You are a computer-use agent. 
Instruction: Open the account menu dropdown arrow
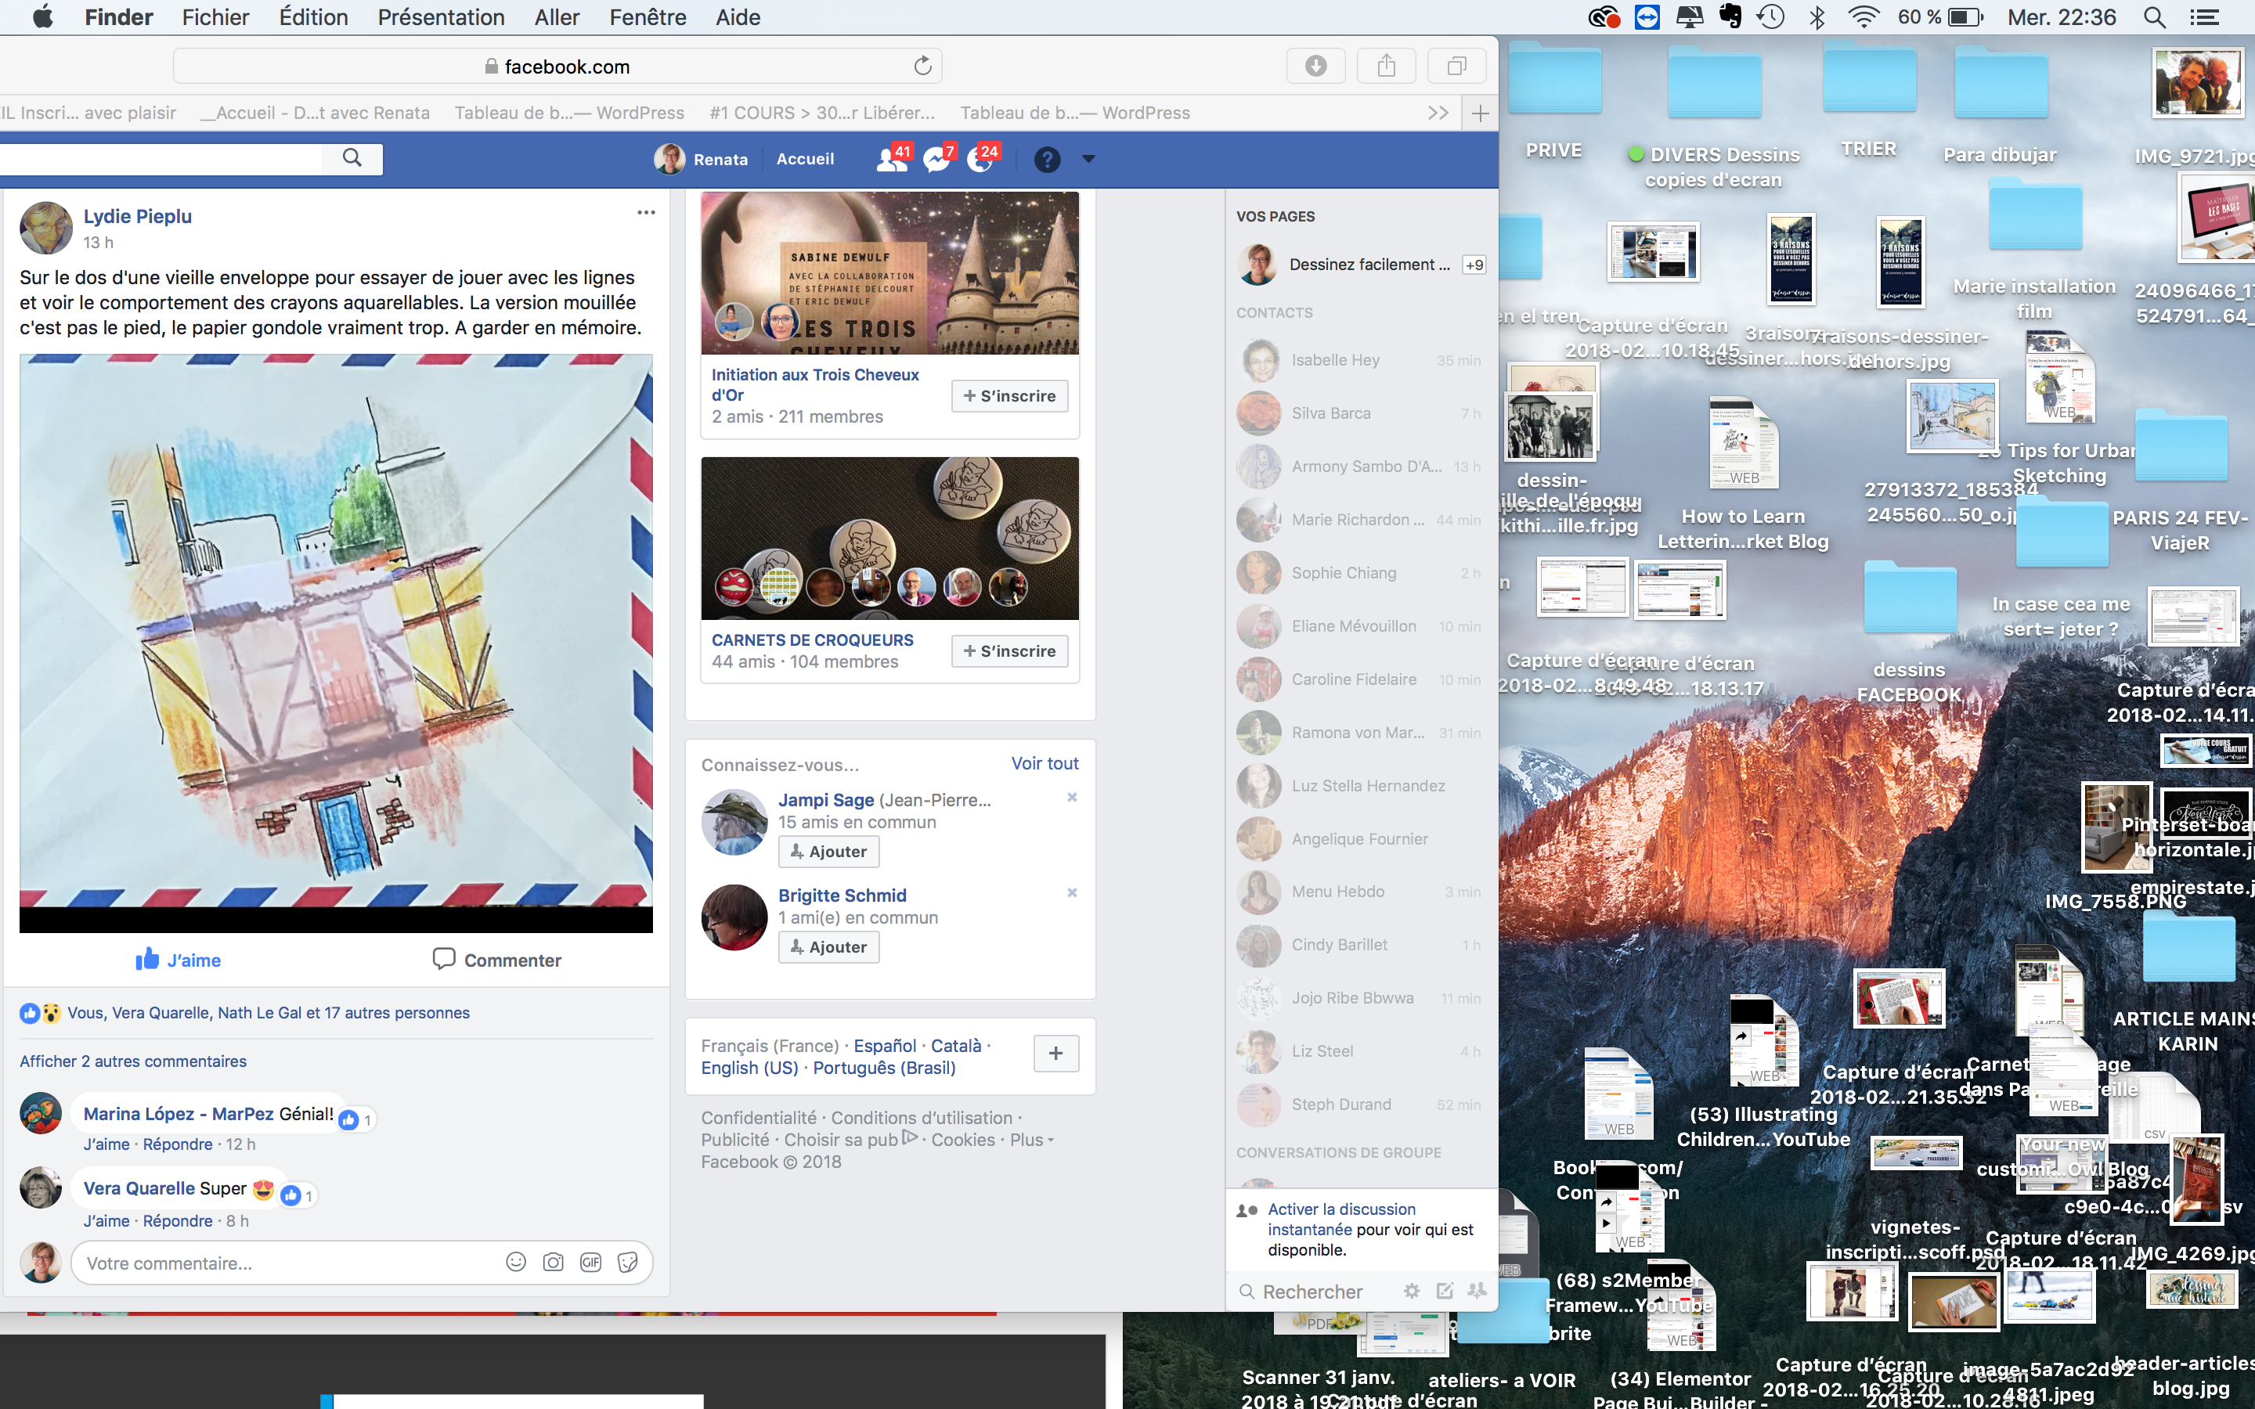[1088, 160]
